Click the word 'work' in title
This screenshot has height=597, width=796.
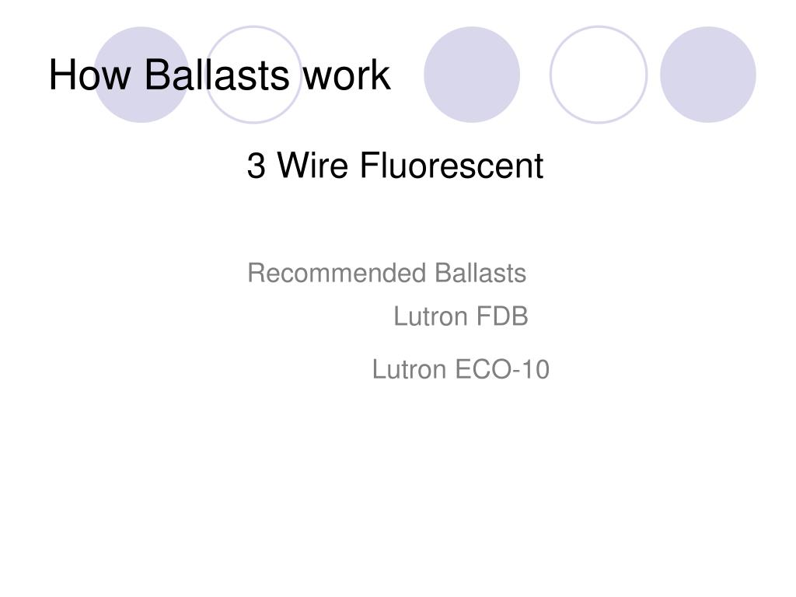(x=347, y=75)
